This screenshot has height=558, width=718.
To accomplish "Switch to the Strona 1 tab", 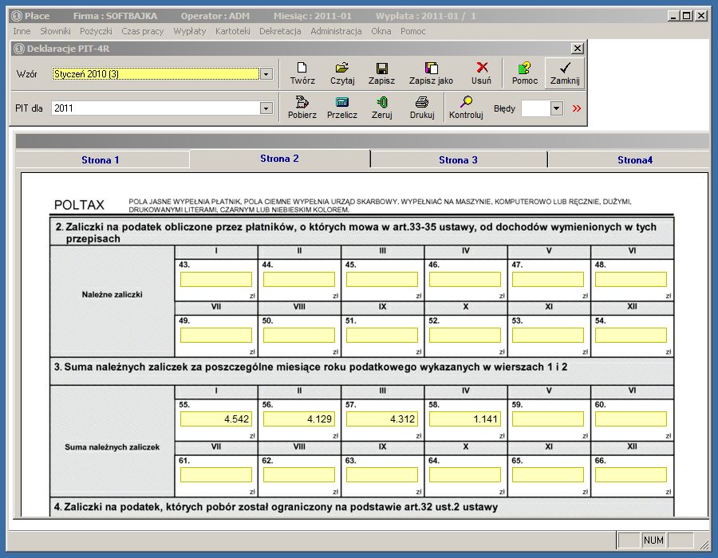I will [x=101, y=160].
